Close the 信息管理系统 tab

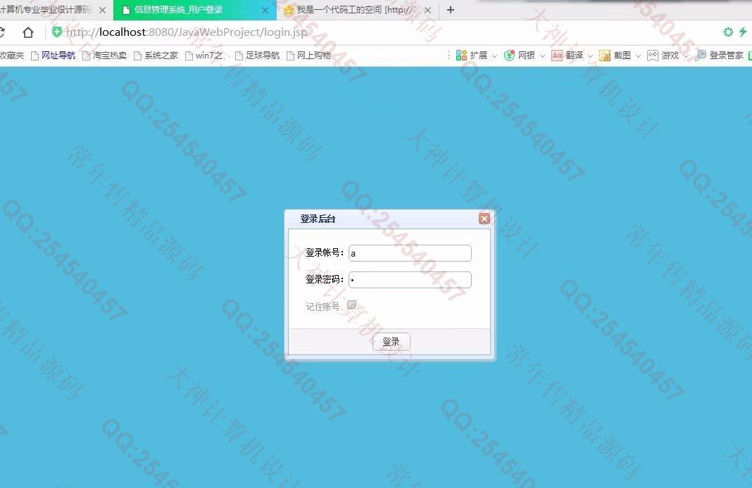tap(265, 10)
